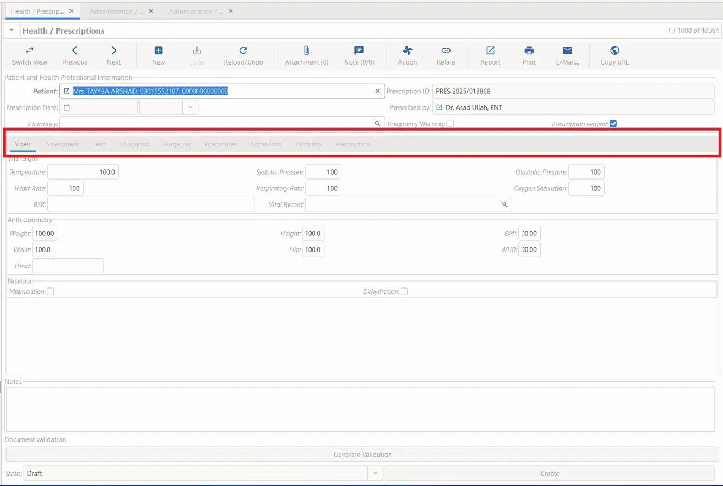Viewport: 723px width, 486px height.
Task: Go to the Previous record
Action: point(74,51)
